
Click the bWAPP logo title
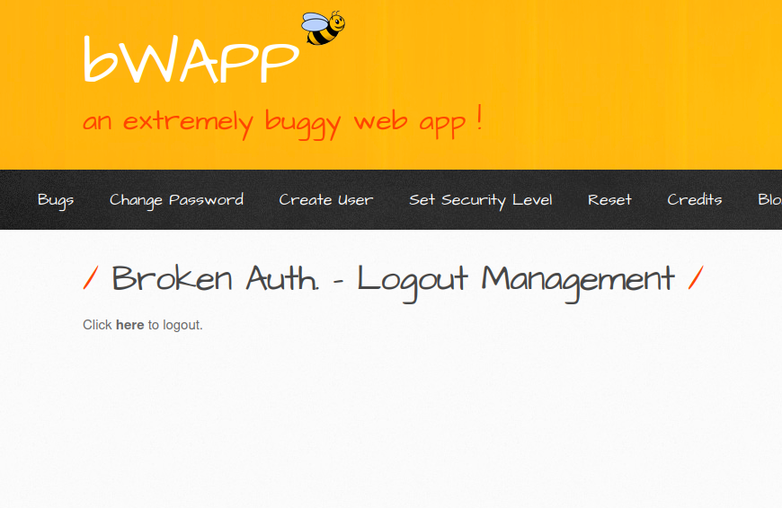[x=191, y=60]
